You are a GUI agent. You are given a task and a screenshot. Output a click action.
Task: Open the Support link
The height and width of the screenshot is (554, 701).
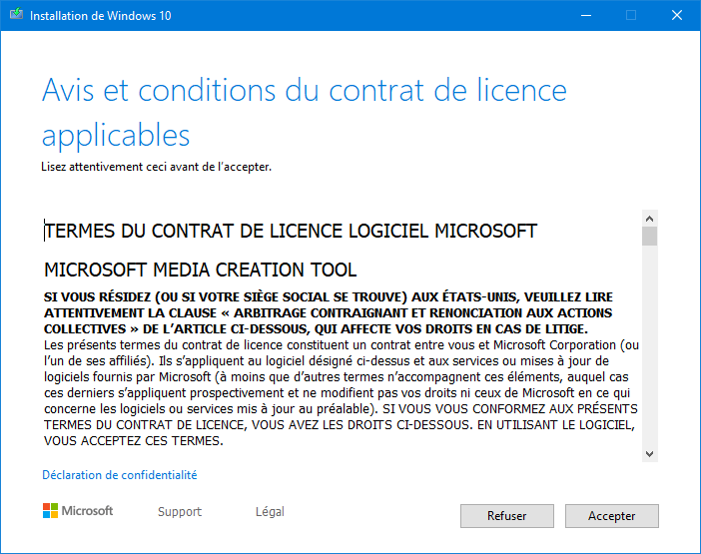(180, 511)
